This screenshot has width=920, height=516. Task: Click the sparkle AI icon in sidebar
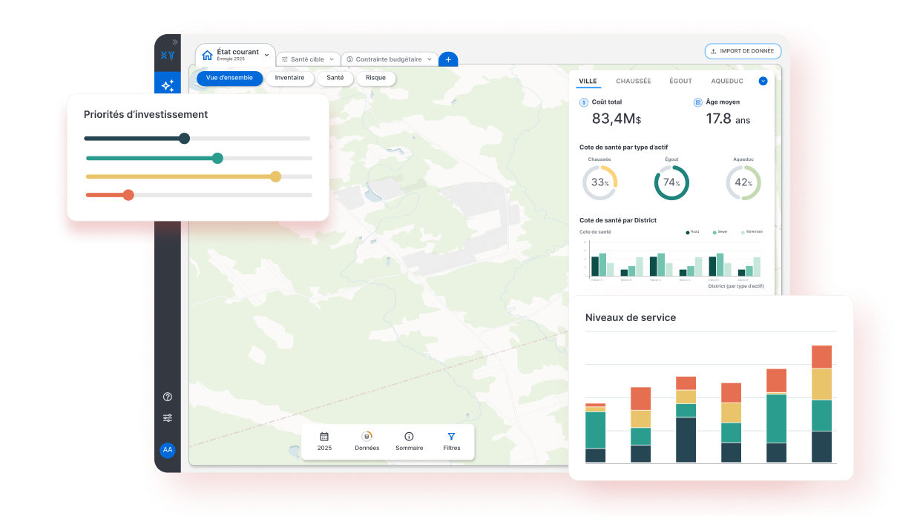168,85
